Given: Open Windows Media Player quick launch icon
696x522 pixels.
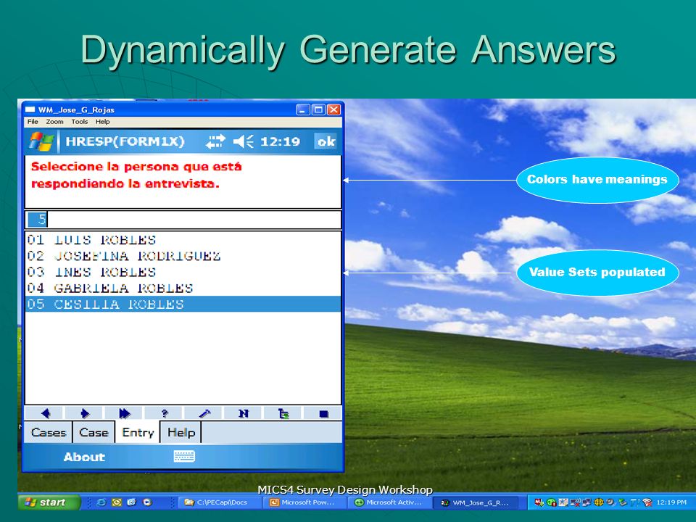Looking at the screenshot, I should click(147, 502).
